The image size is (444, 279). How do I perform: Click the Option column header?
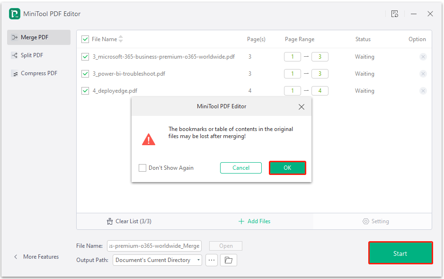417,39
